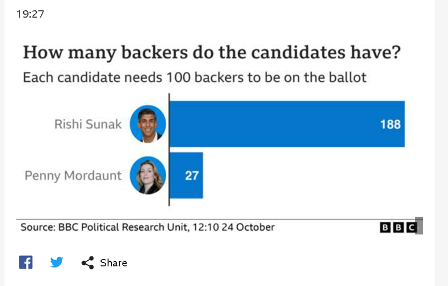Click the letter C block of BBC logo

pyautogui.click(x=411, y=228)
